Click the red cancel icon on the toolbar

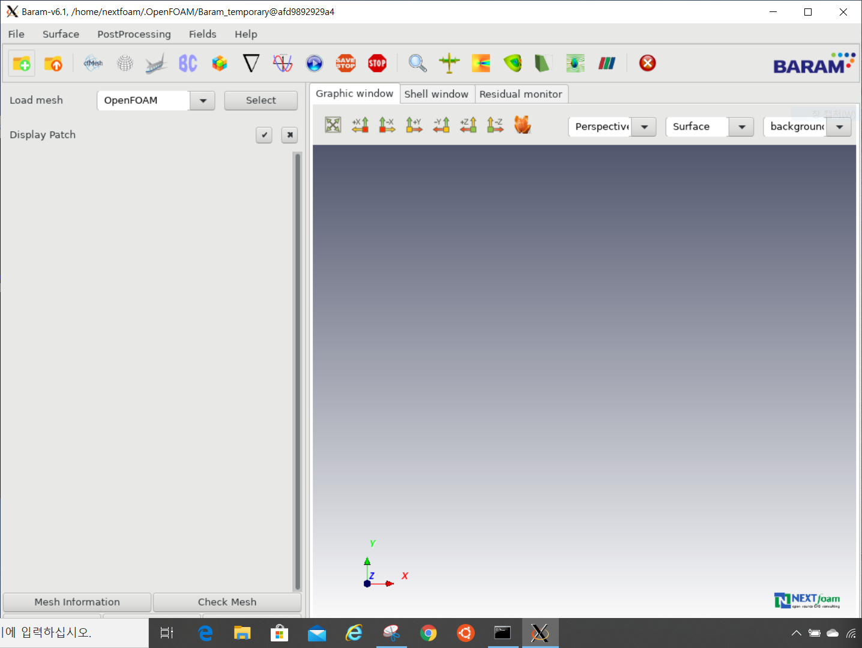click(x=647, y=62)
